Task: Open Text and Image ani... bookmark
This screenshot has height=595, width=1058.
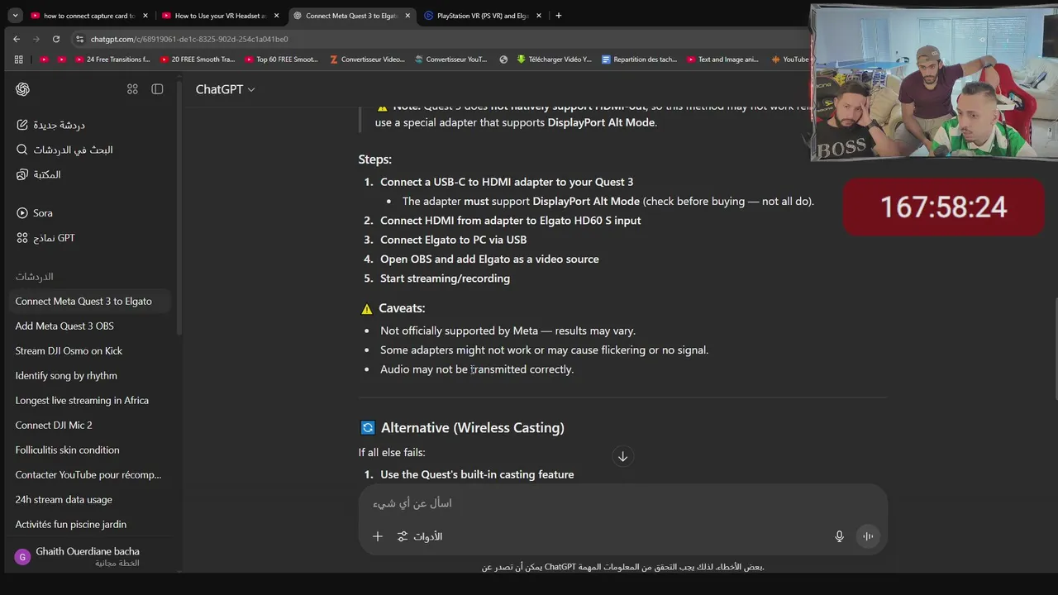Action: tap(722, 59)
